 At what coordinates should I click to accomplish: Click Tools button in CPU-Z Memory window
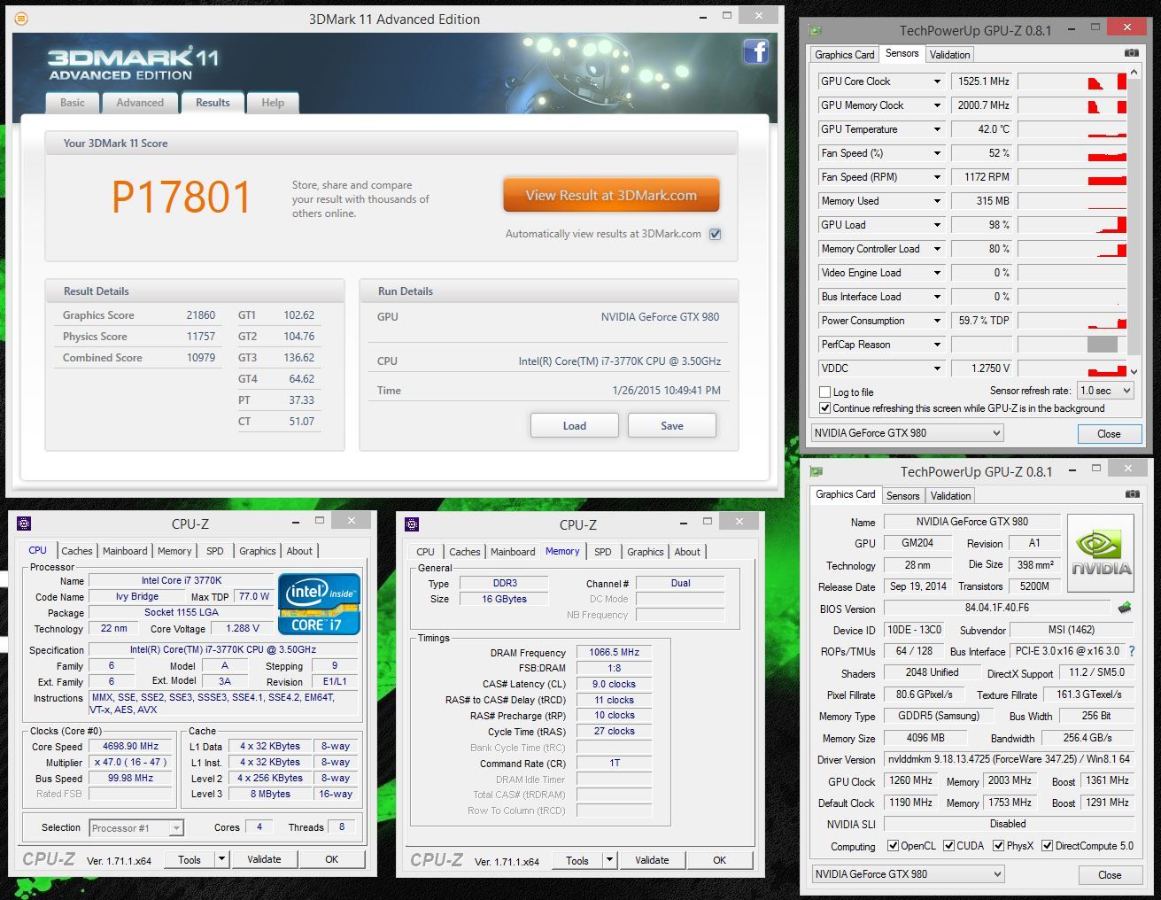(x=577, y=860)
